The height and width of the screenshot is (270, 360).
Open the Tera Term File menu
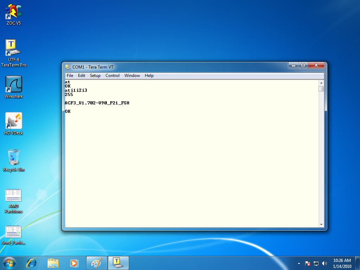[70, 76]
